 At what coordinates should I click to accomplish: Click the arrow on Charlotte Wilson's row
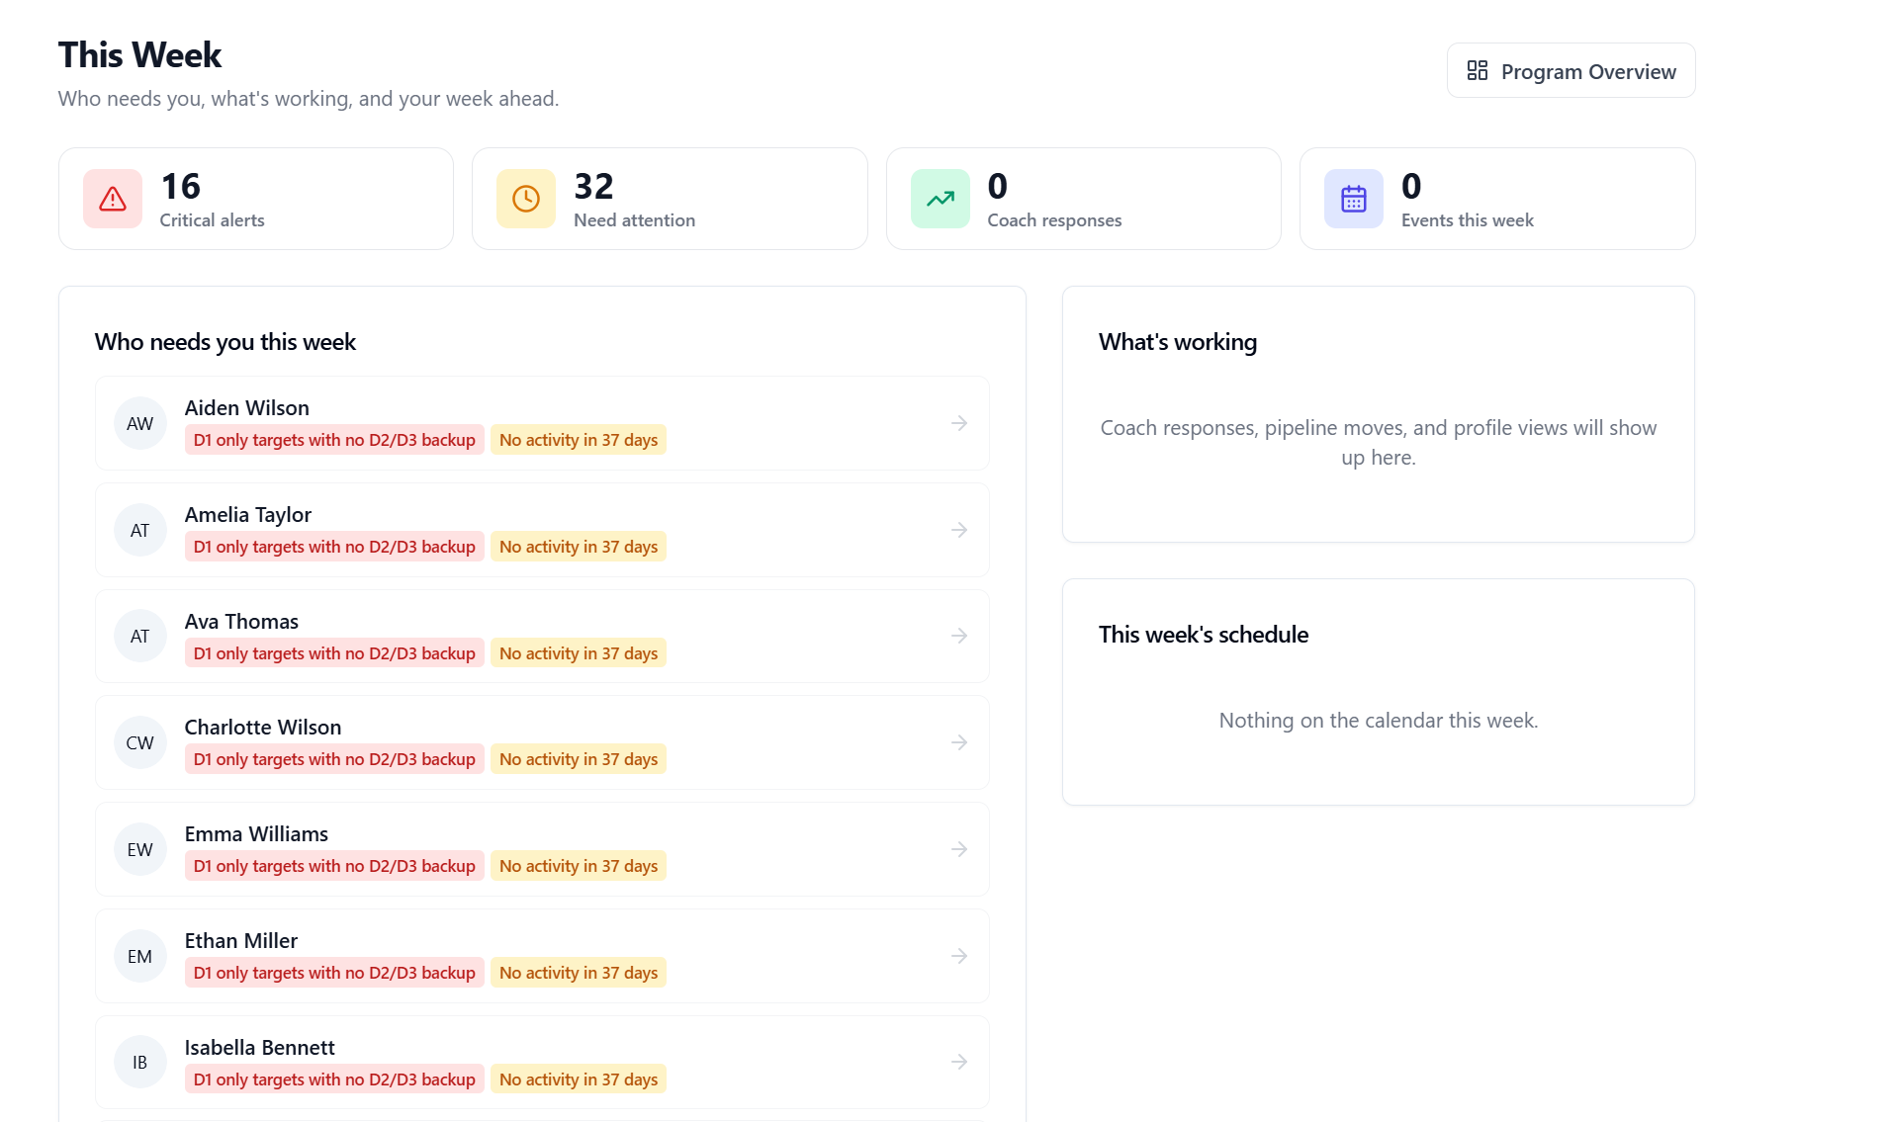(x=959, y=742)
